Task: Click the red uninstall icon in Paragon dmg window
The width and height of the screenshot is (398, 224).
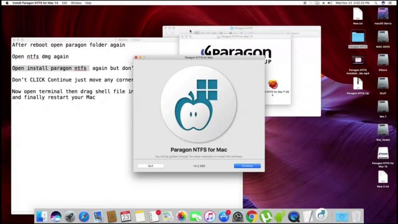Action: point(273,85)
